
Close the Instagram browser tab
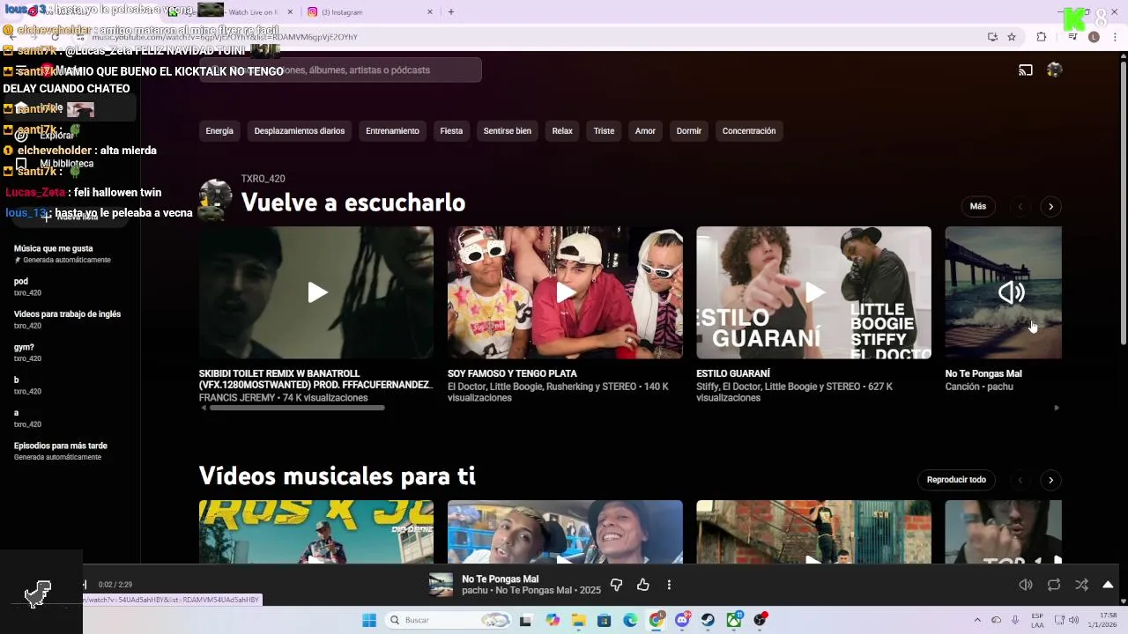[x=430, y=12]
